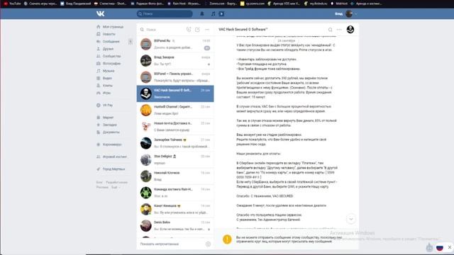Open the 'Stan Deligiоz' conversation
This screenshot has width=454, height=255.
coord(175,159)
